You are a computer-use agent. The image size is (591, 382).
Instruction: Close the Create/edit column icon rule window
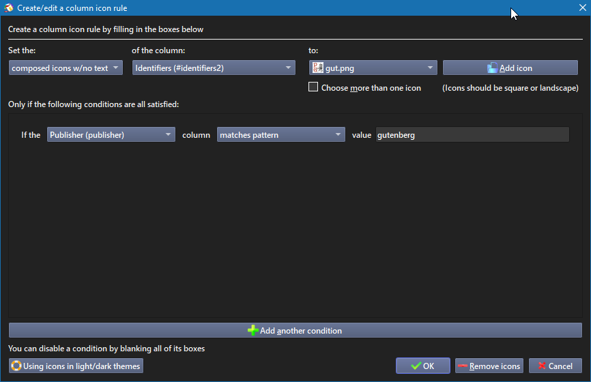tap(582, 8)
